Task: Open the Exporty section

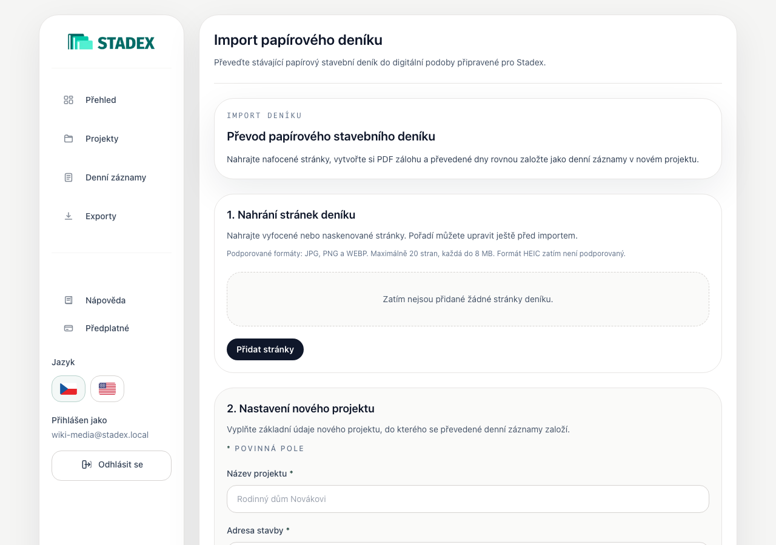Action: (112, 216)
